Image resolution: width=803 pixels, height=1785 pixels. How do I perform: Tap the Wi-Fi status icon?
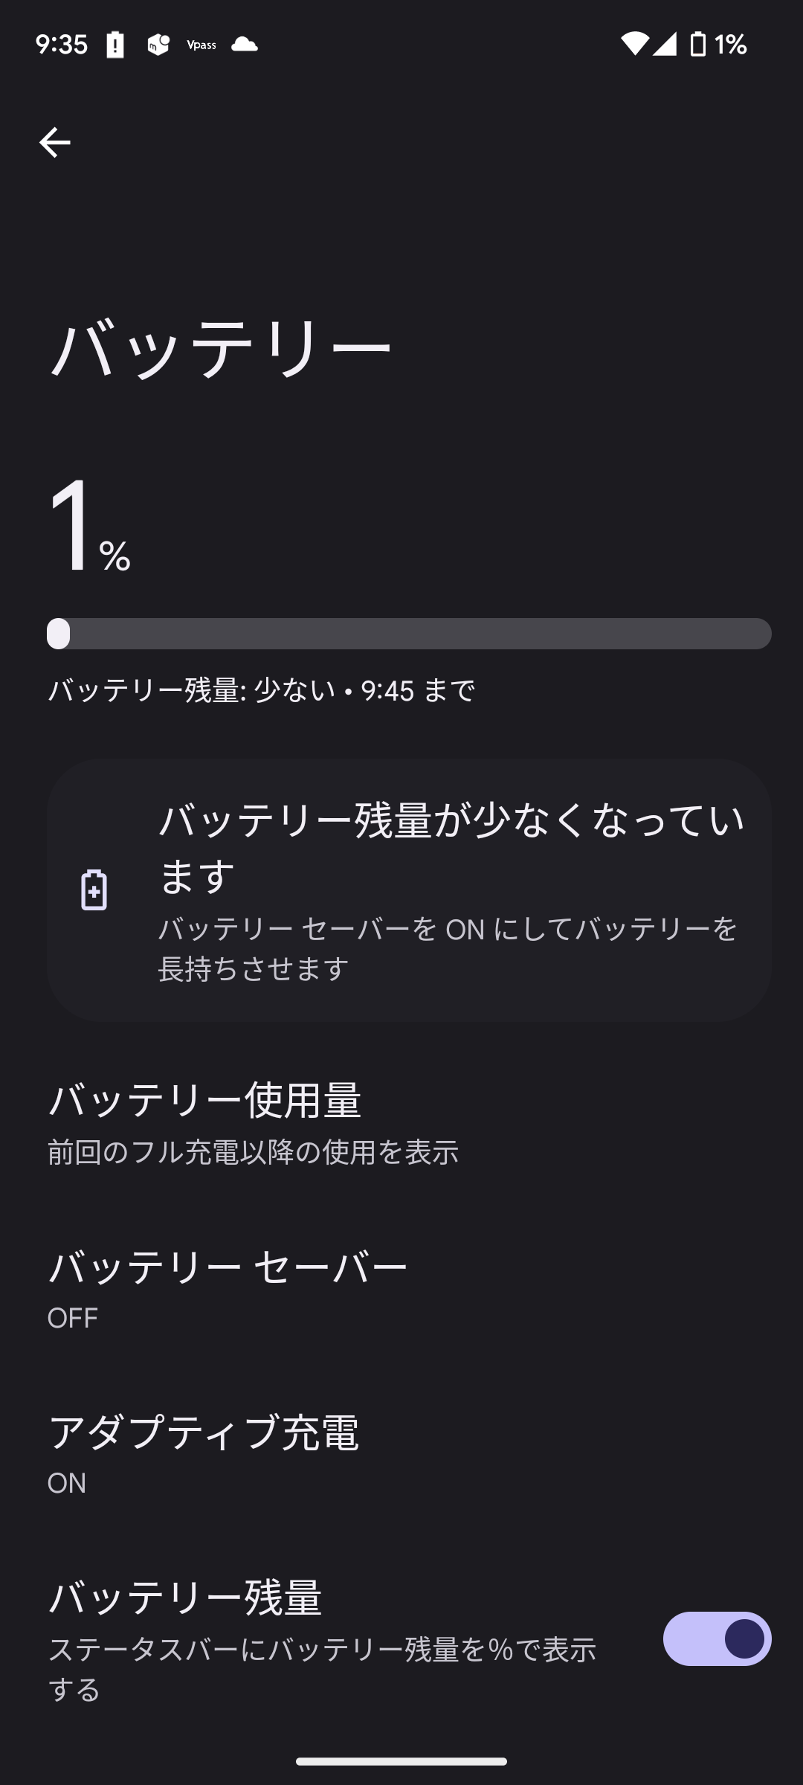[635, 45]
